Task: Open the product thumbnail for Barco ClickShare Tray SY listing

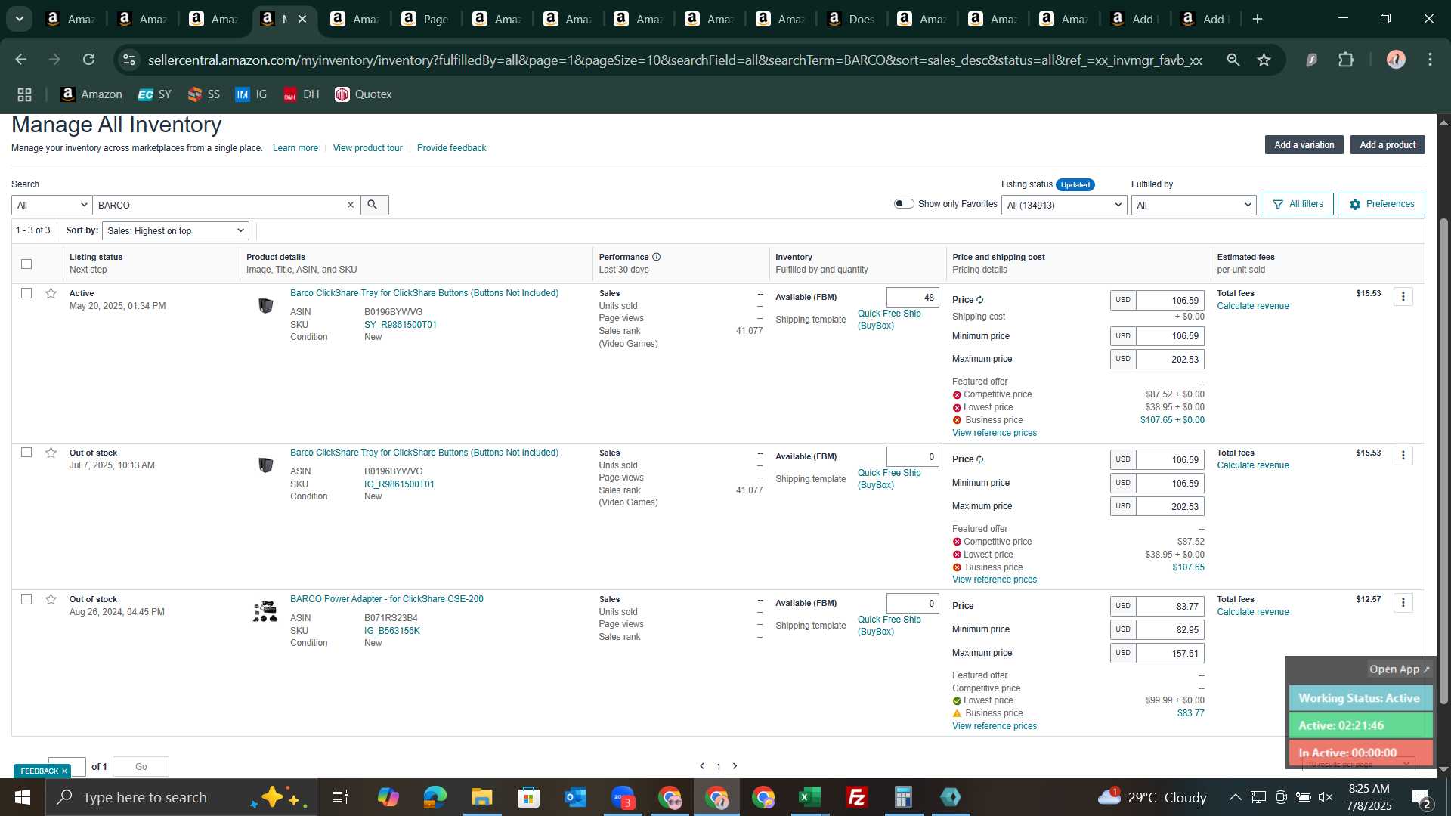Action: (265, 305)
